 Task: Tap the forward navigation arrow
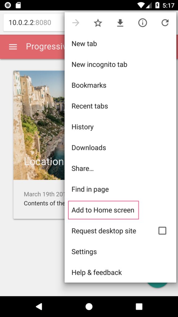[76, 23]
